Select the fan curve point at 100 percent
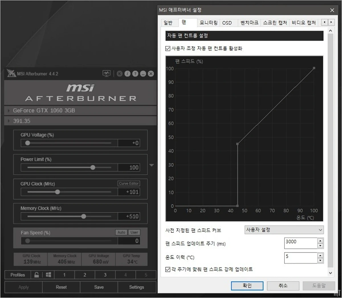The image size is (342, 298). pyautogui.click(x=314, y=68)
